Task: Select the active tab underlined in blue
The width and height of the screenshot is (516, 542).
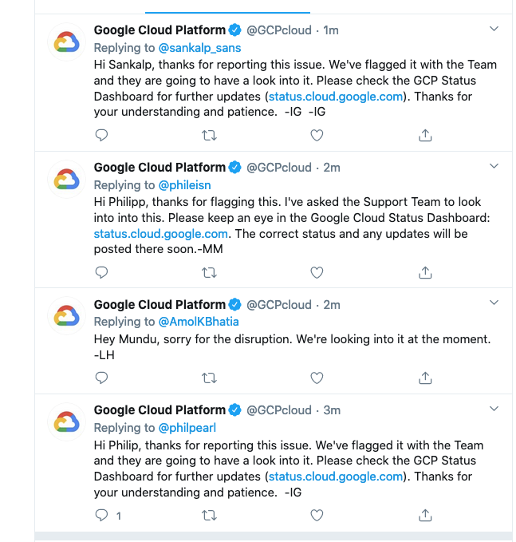Action: (x=227, y=7)
